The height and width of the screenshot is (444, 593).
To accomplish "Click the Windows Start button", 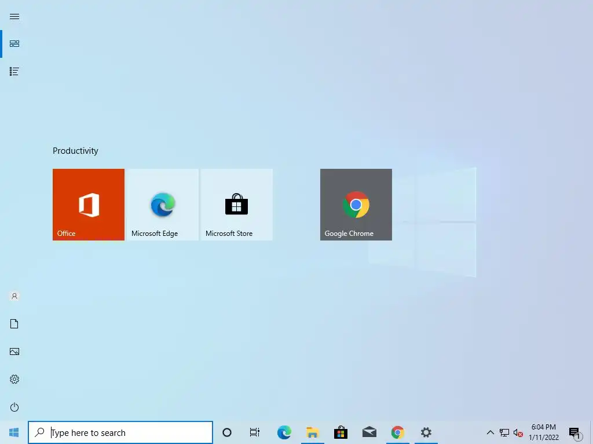I will (x=14, y=432).
